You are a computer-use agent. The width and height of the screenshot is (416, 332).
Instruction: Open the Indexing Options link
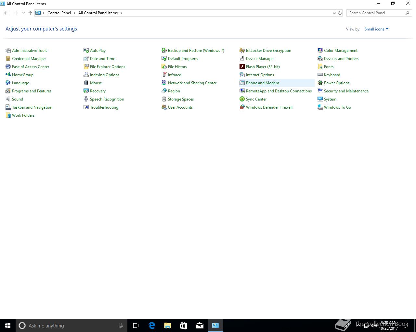[105, 75]
